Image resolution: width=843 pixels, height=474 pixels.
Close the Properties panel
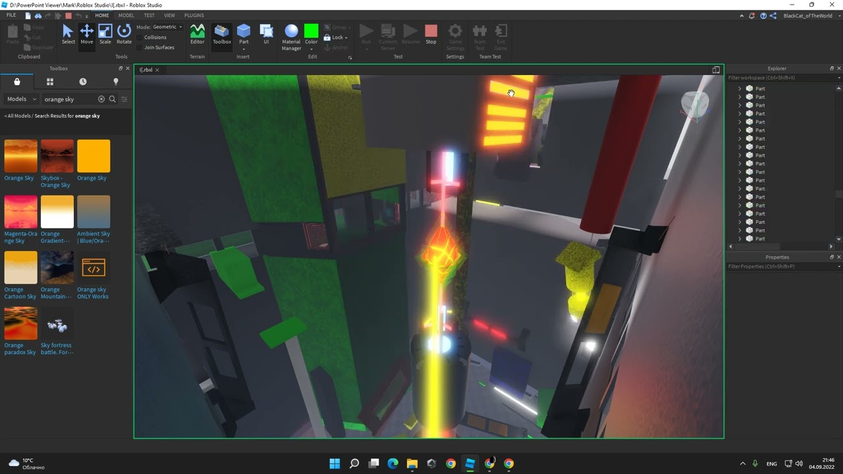[839, 257]
